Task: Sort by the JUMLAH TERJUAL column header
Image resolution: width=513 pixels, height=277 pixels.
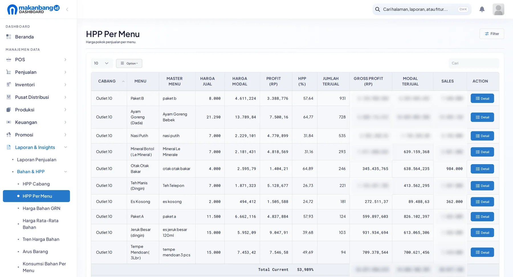Action: point(333,81)
